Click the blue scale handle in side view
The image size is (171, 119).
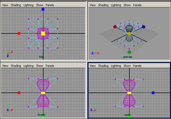click(x=153, y=93)
